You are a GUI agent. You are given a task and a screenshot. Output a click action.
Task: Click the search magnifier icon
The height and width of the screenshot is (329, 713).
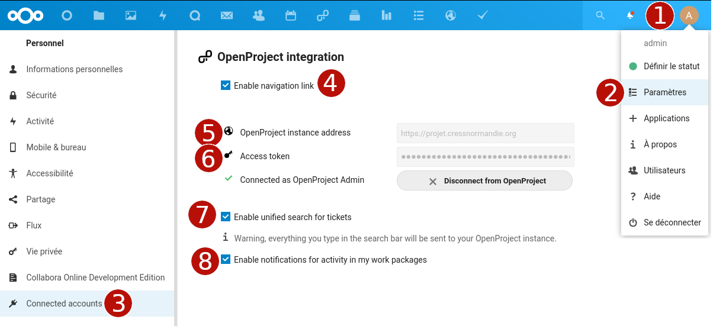[x=600, y=15]
